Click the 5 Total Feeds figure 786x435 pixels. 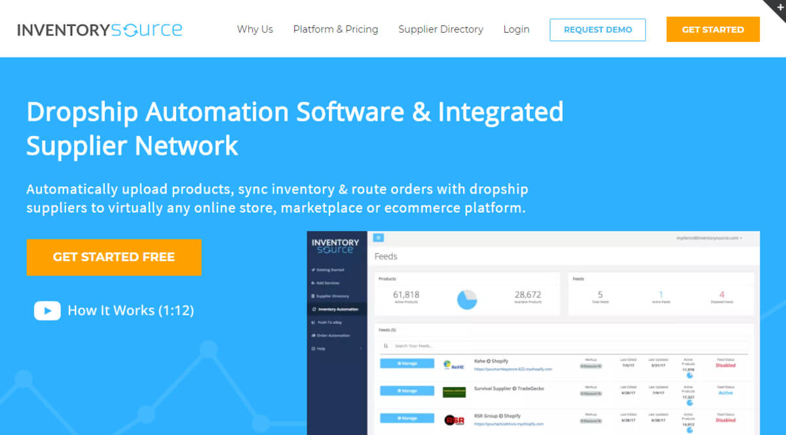coord(600,294)
